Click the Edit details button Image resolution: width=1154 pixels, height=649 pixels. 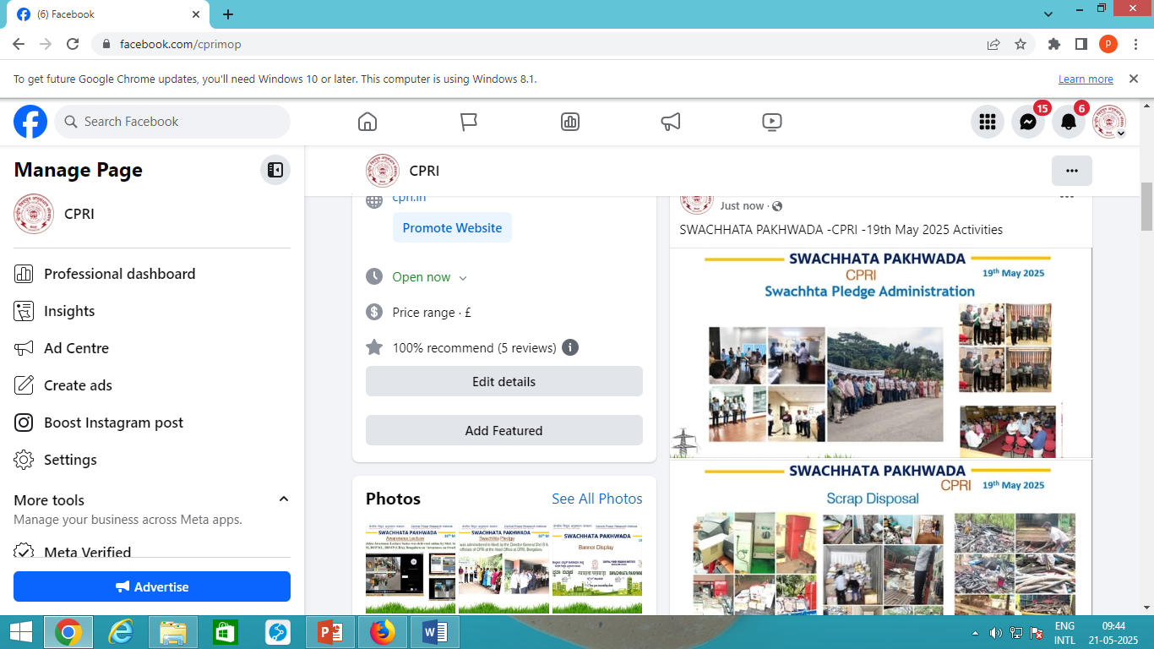click(504, 381)
